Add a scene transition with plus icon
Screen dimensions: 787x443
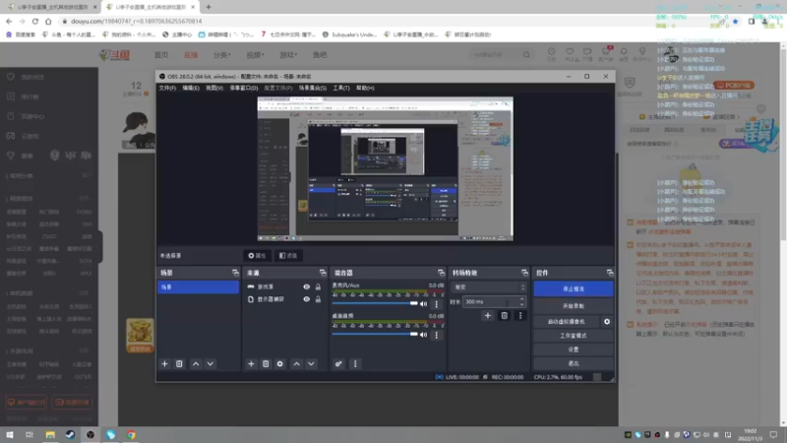coord(487,315)
